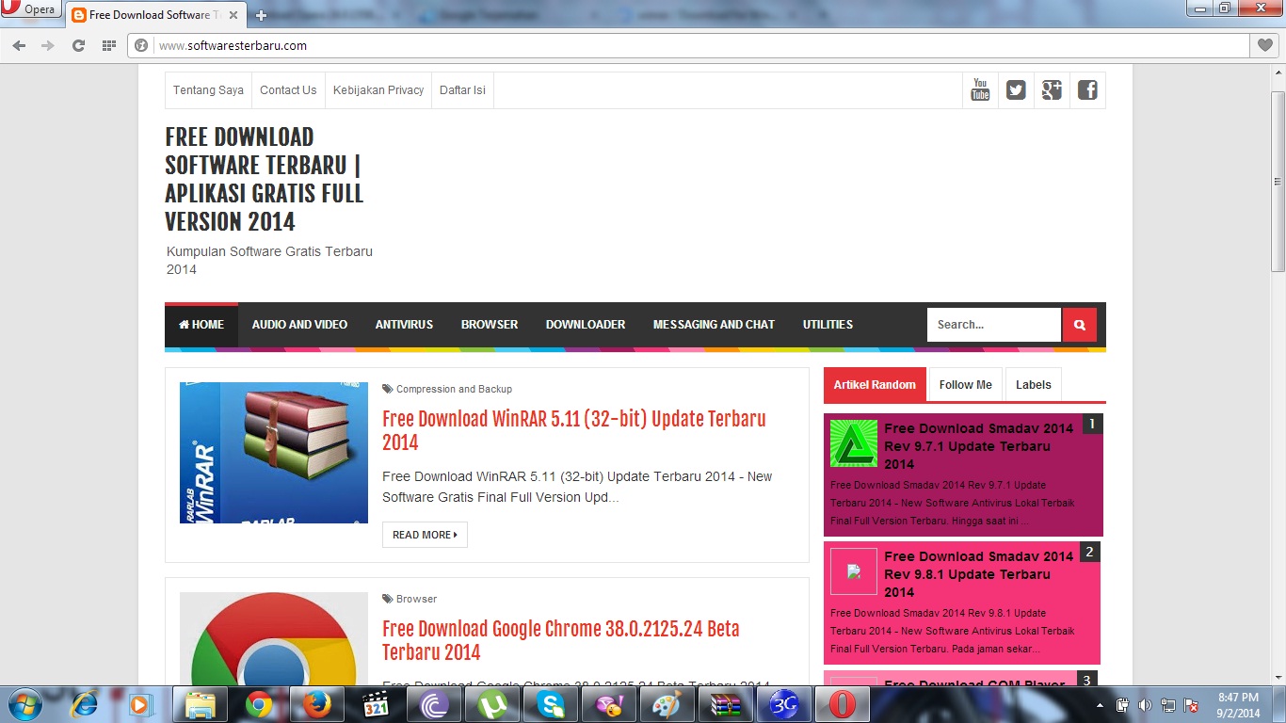The height and width of the screenshot is (723, 1286).
Task: Open the network tray icon
Action: pos(1167,705)
